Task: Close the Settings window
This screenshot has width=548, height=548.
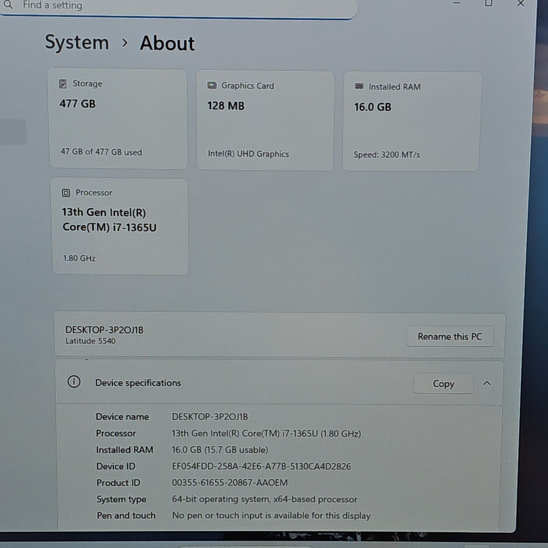Action: [x=521, y=3]
